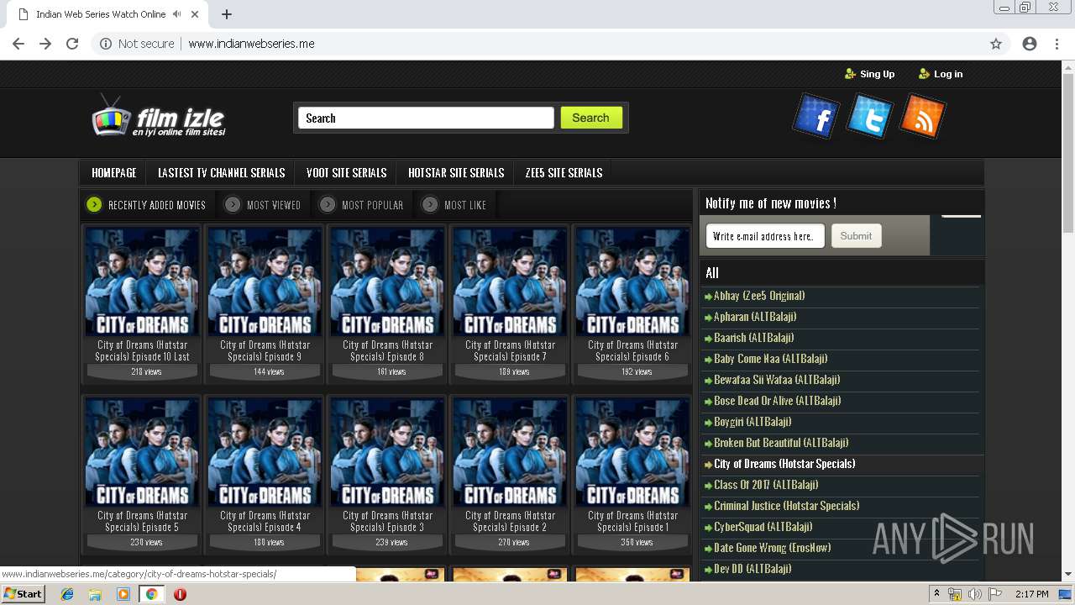Image resolution: width=1075 pixels, height=605 pixels.
Task: Reload the current page
Action: [x=72, y=44]
